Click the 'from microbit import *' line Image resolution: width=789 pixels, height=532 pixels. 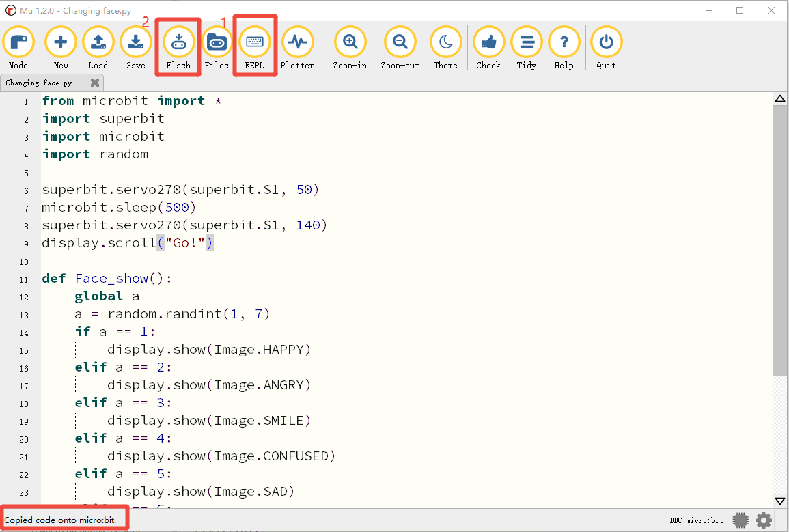tap(132, 101)
